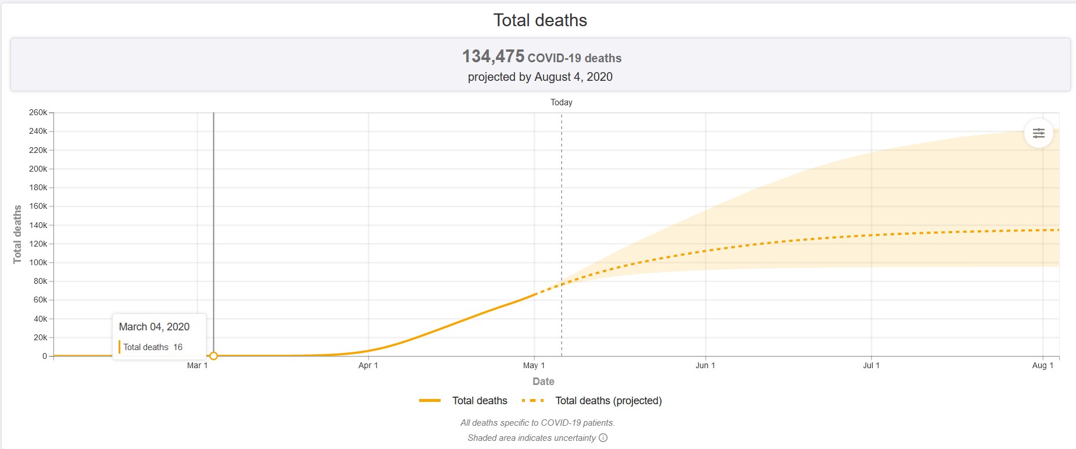
Task: Click the "Shaded area indicates uncertainty" text
Action: [x=531, y=438]
